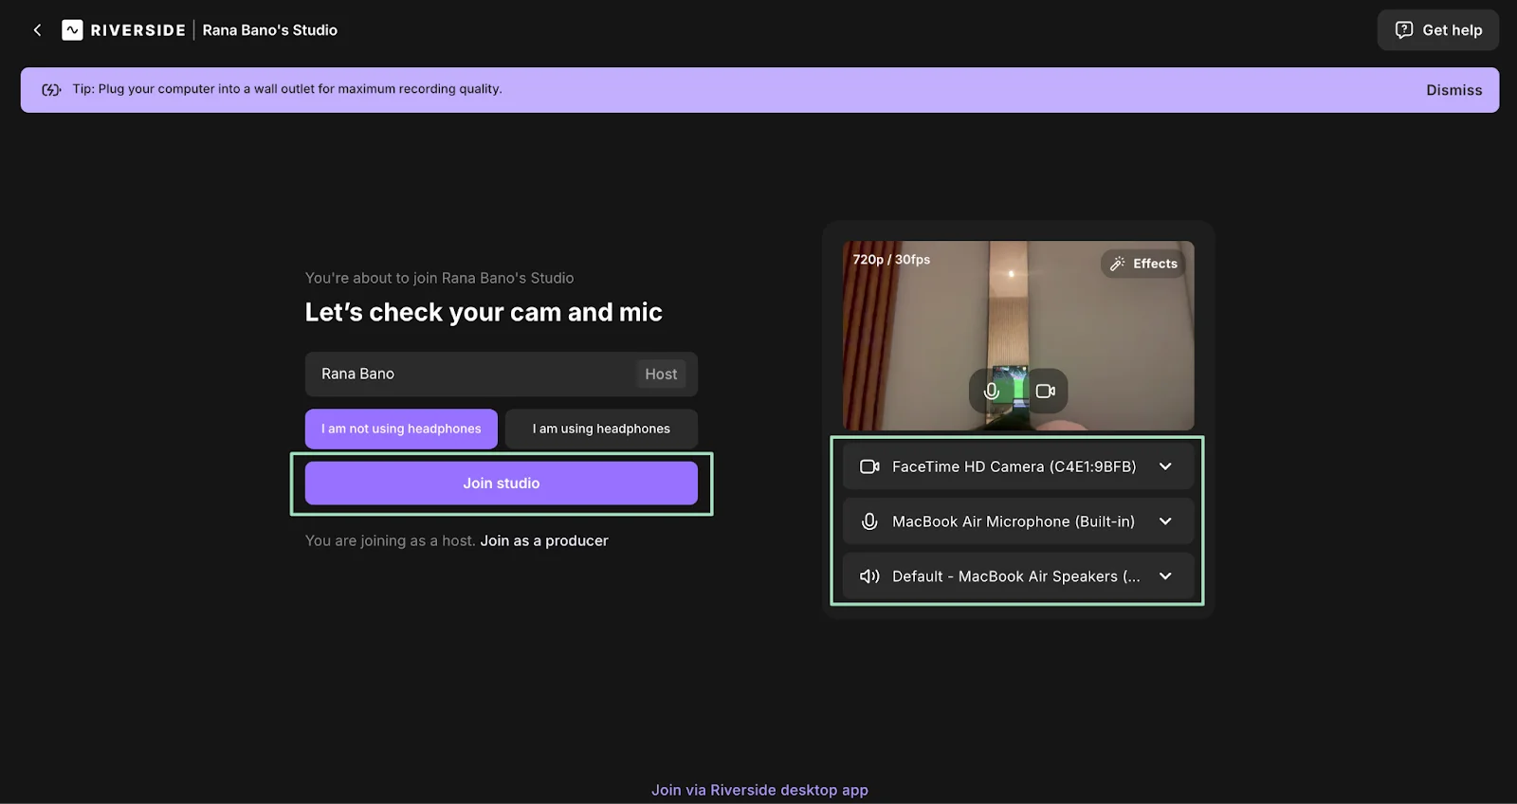Click the microphone icon beside MacBook Air Microphone
This screenshot has width=1517, height=804.
click(x=869, y=521)
